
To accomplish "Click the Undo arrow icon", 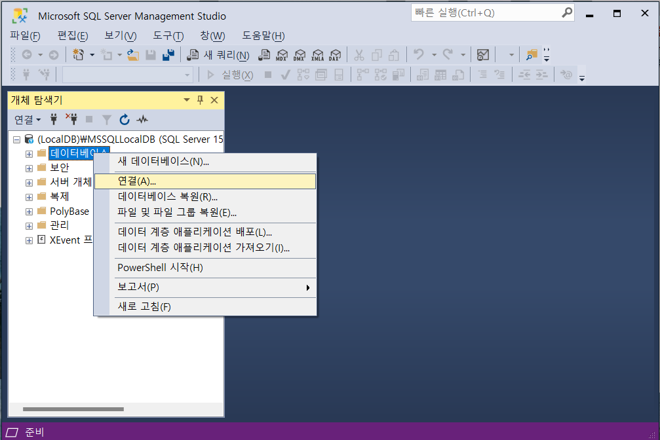I will tap(418, 55).
